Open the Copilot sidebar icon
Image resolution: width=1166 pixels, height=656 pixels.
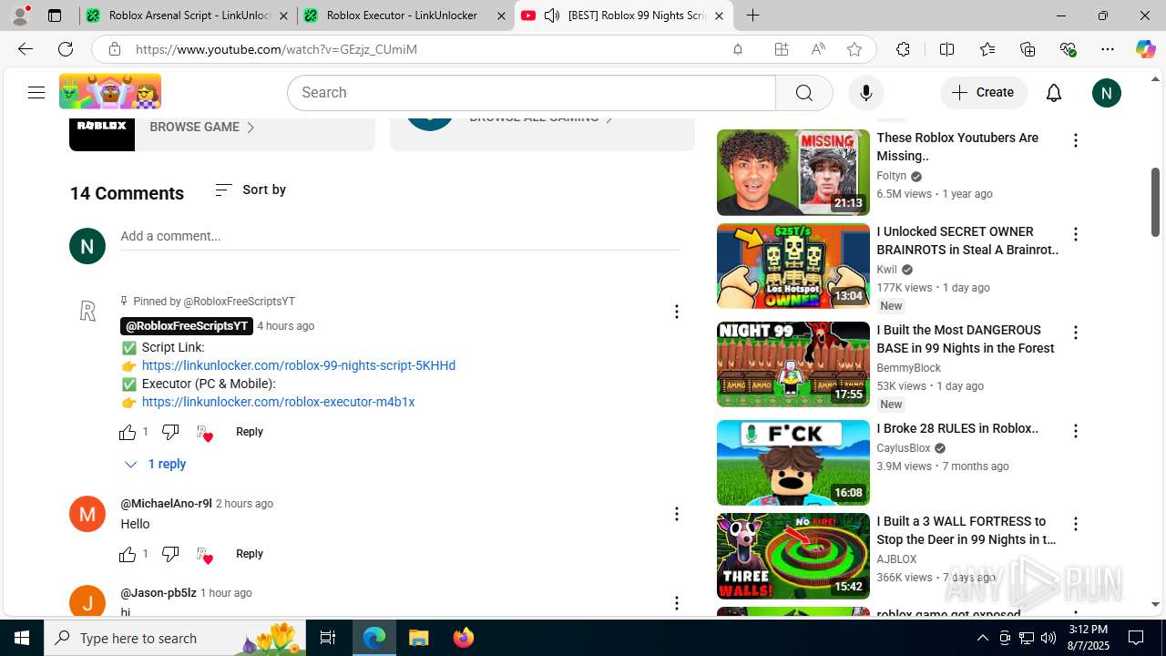coord(1145,49)
